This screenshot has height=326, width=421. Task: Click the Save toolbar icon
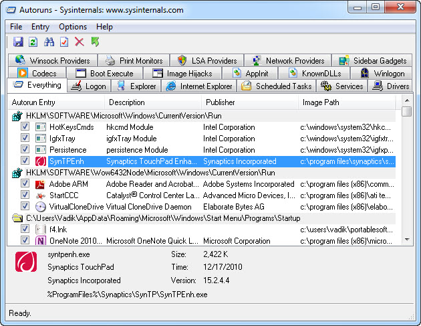pyautogui.click(x=18, y=42)
